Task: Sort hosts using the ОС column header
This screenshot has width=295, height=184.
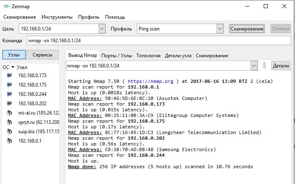Action: click(x=8, y=67)
